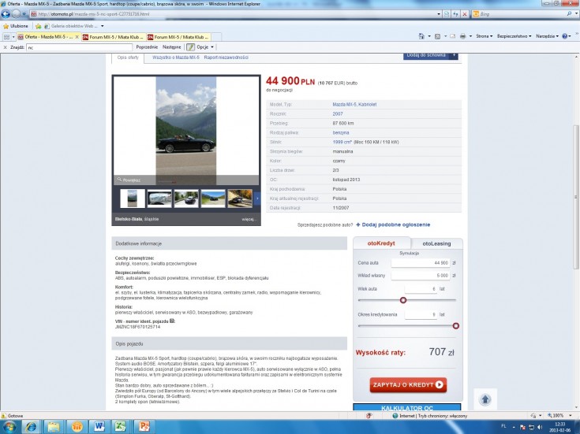Viewport: 580px width, 434px height.
Task: Click the Bing search magnifier icon
Action: pyautogui.click(x=569, y=14)
